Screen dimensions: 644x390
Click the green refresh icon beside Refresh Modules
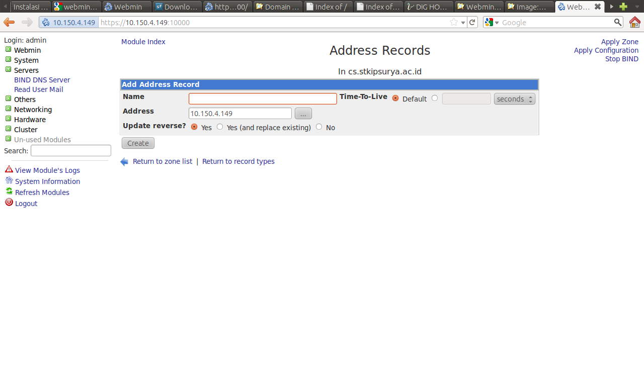(9, 191)
